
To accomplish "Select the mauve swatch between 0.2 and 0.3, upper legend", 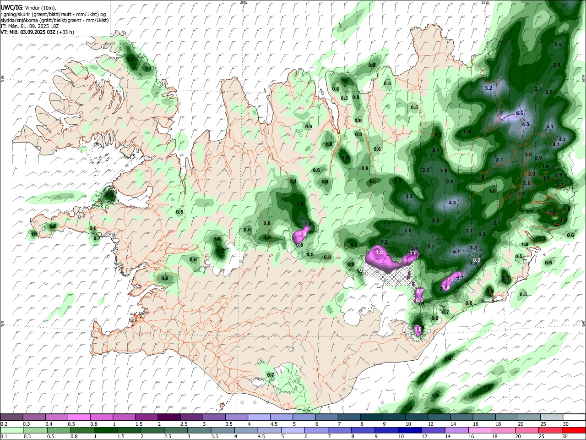I will click(x=11, y=417).
